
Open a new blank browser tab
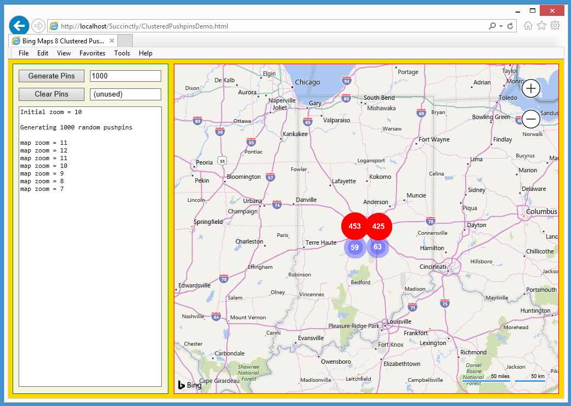pyautogui.click(x=125, y=41)
